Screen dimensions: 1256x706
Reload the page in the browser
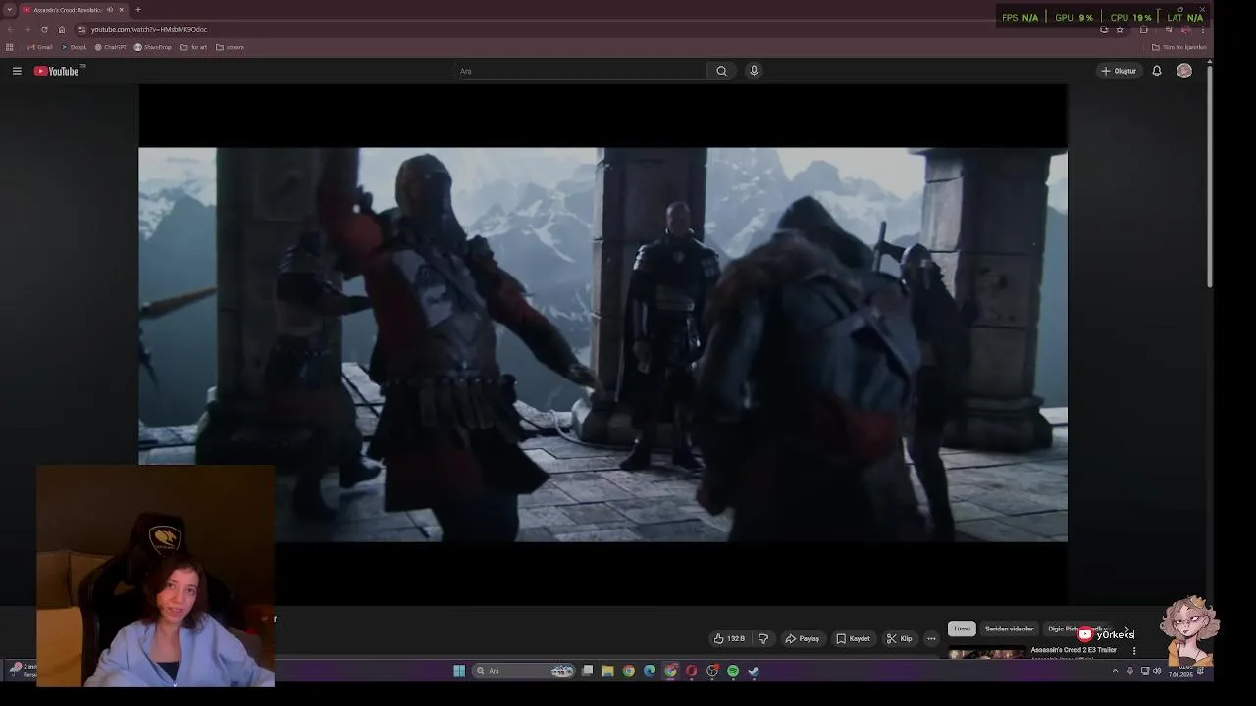click(x=44, y=29)
